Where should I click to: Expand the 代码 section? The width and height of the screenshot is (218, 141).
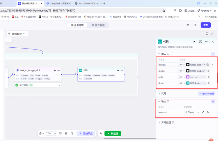[159, 93]
